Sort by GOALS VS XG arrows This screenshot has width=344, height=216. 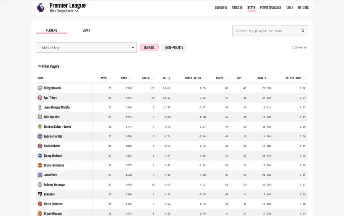(204, 78)
